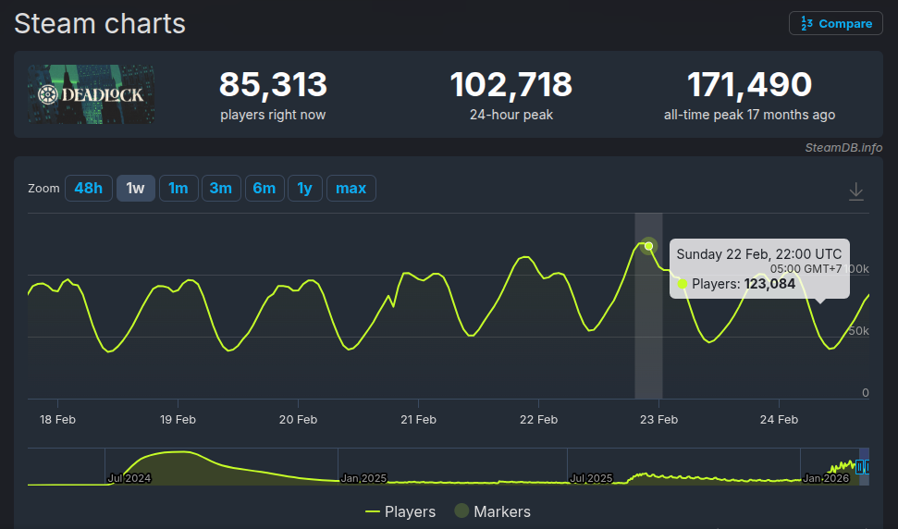Select the 48h zoom range
Image resolution: width=898 pixels, height=529 pixels.
coord(88,189)
